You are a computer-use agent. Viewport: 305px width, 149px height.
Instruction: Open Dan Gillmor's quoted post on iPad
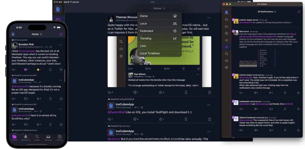[x=164, y=79]
